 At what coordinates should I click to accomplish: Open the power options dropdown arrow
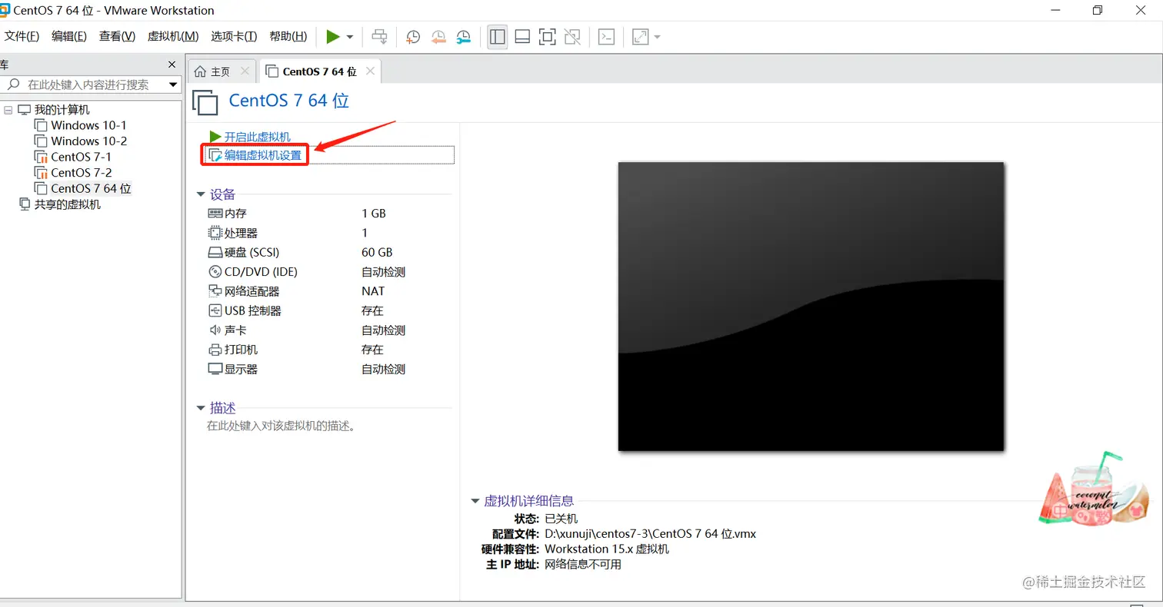350,37
